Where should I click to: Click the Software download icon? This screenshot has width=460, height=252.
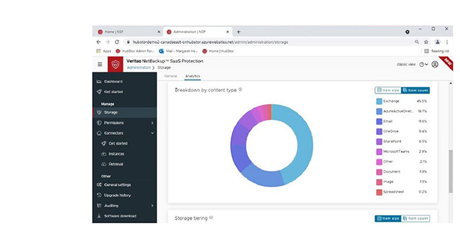pyautogui.click(x=99, y=216)
